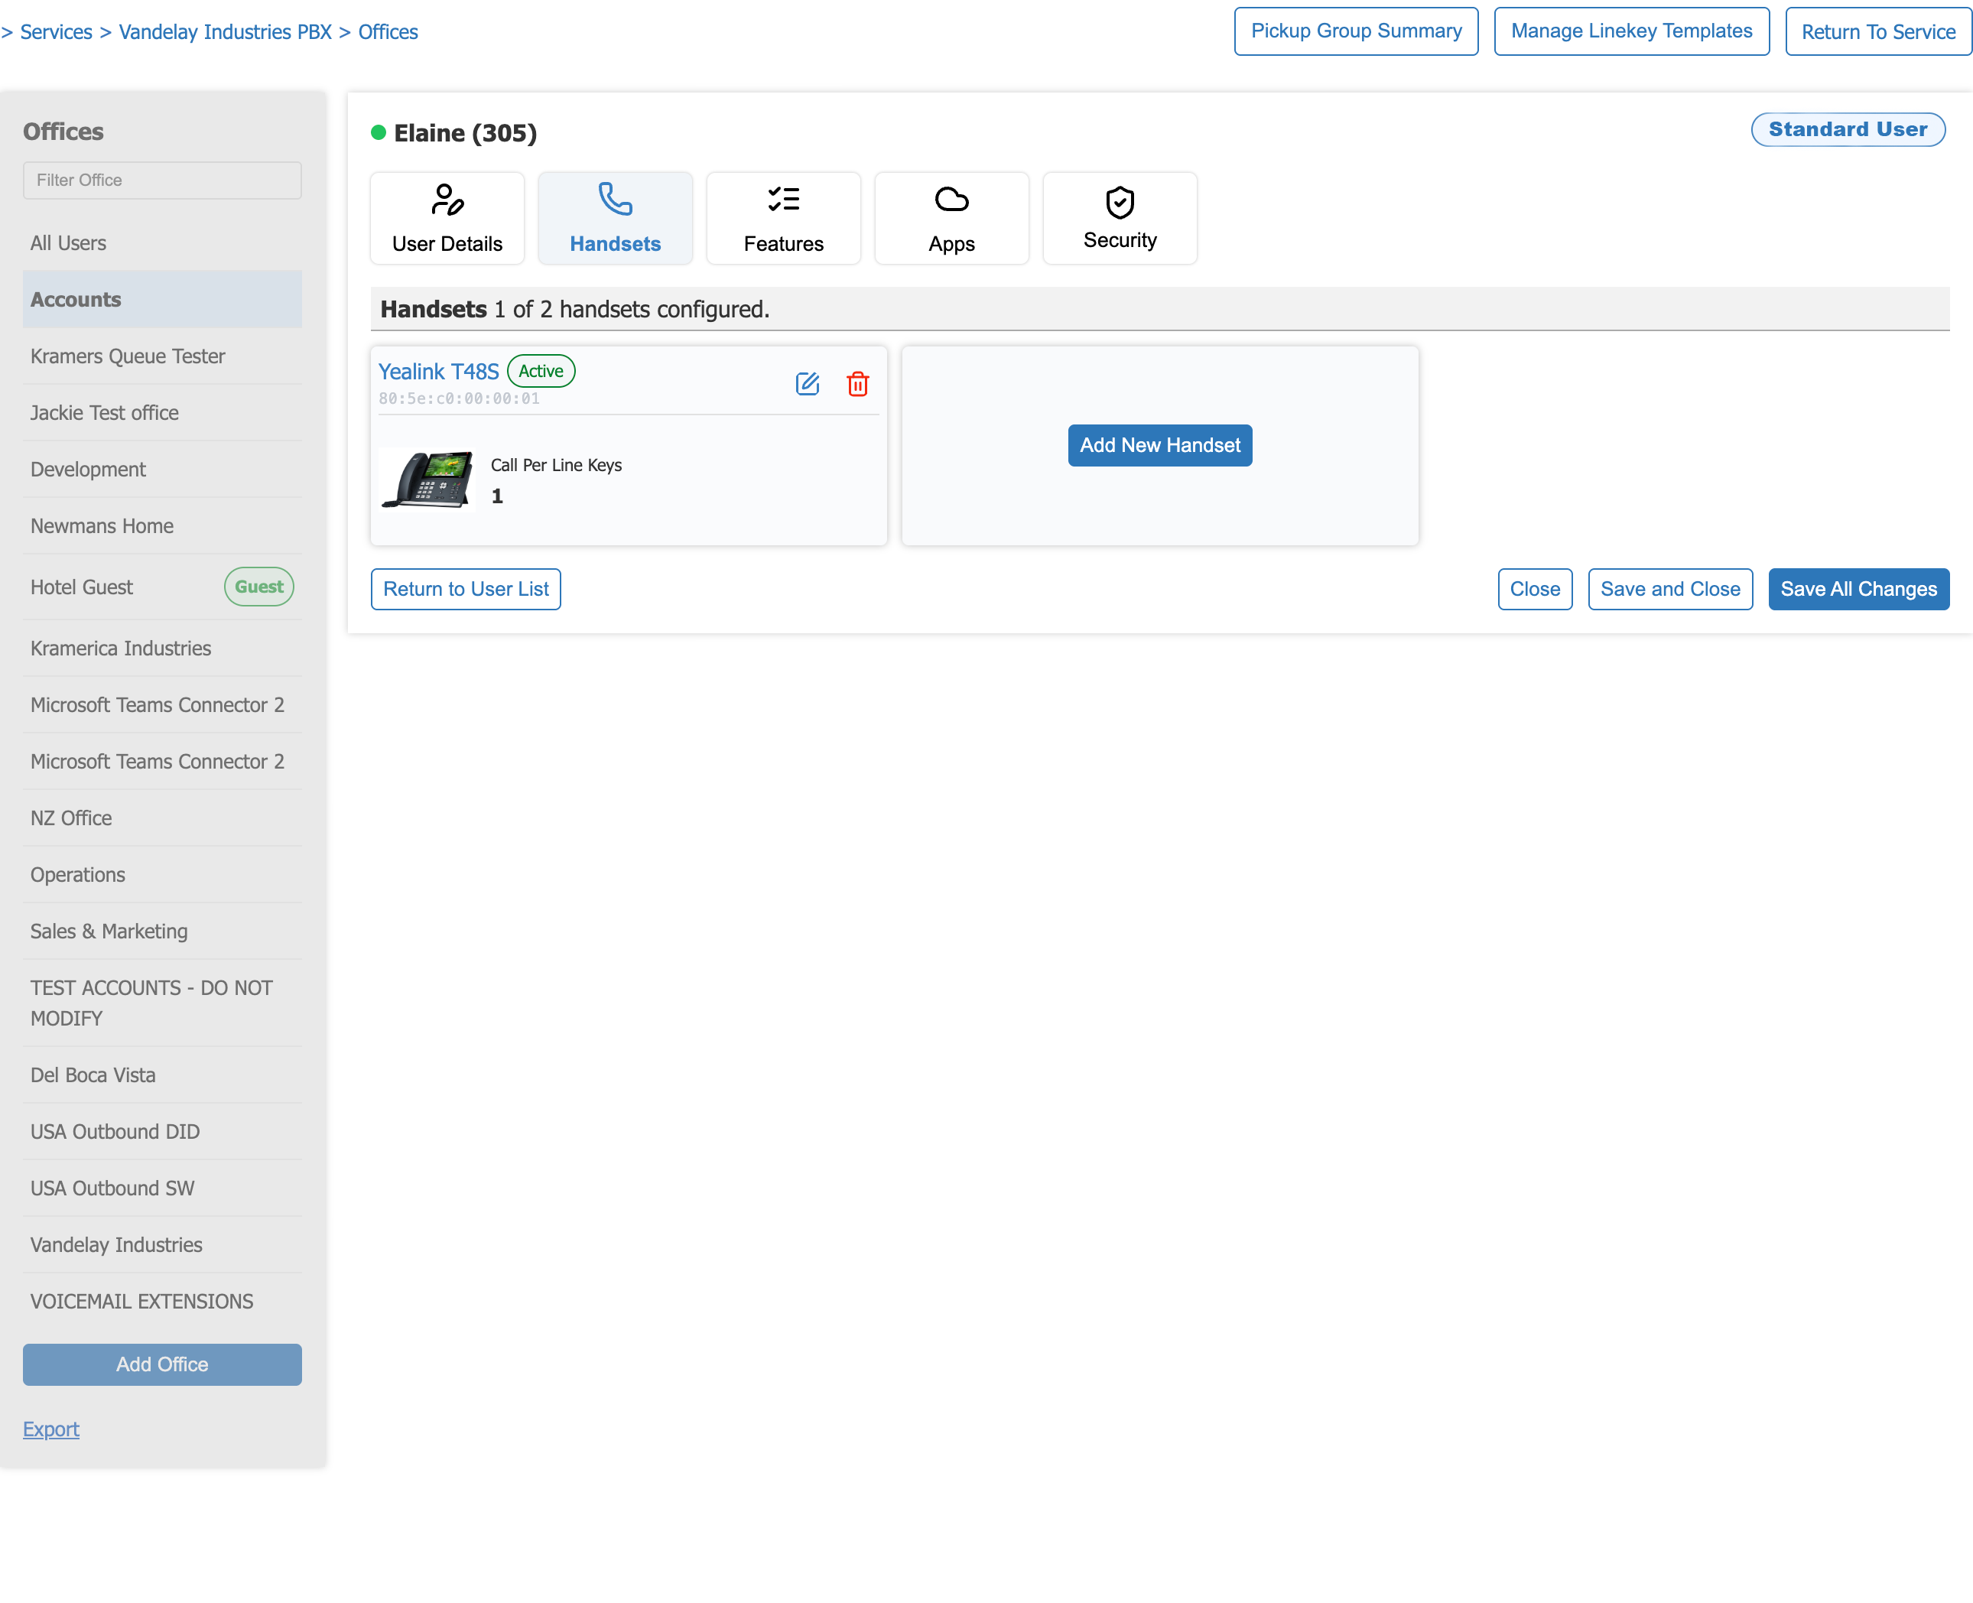1973x1603 pixels.
Task: Select Del Boca Vista office
Action: click(162, 1075)
